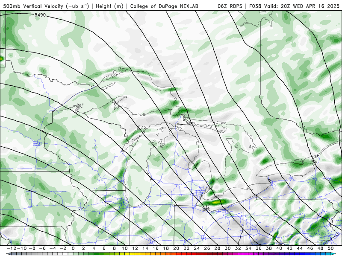The height and width of the screenshot is (256, 342).
Task: Click the -2 color scale label
Action: tap(63, 248)
